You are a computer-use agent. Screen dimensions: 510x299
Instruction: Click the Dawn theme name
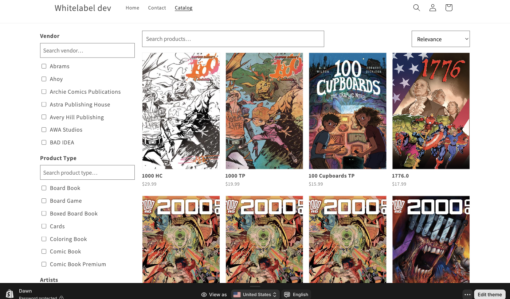tap(25, 291)
